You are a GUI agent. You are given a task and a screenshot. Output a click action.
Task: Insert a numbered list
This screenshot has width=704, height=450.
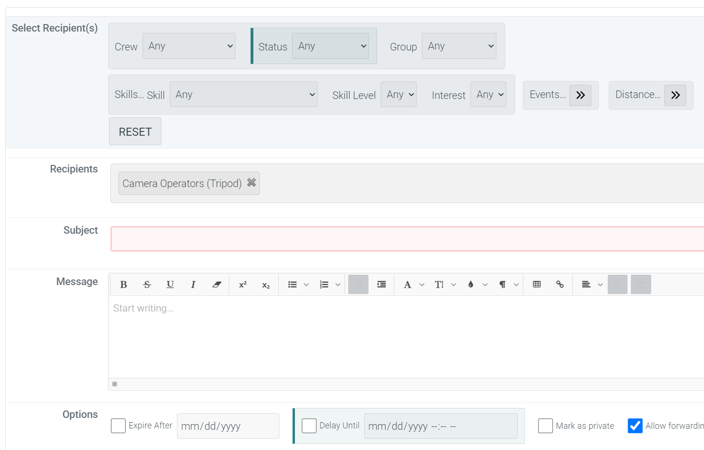coord(324,285)
